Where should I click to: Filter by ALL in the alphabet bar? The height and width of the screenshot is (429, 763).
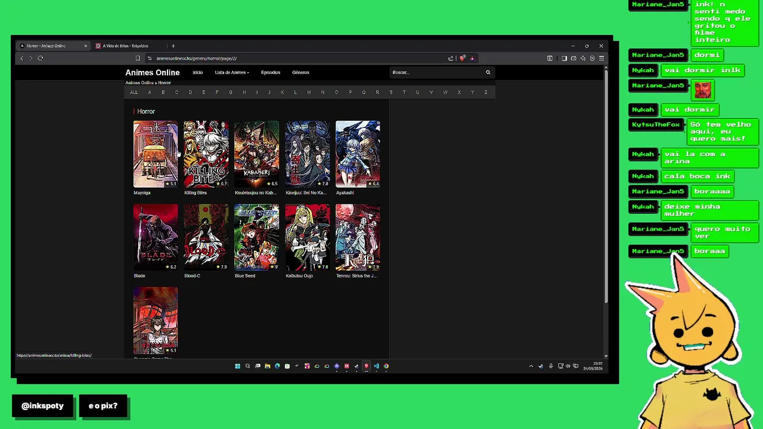click(x=134, y=92)
